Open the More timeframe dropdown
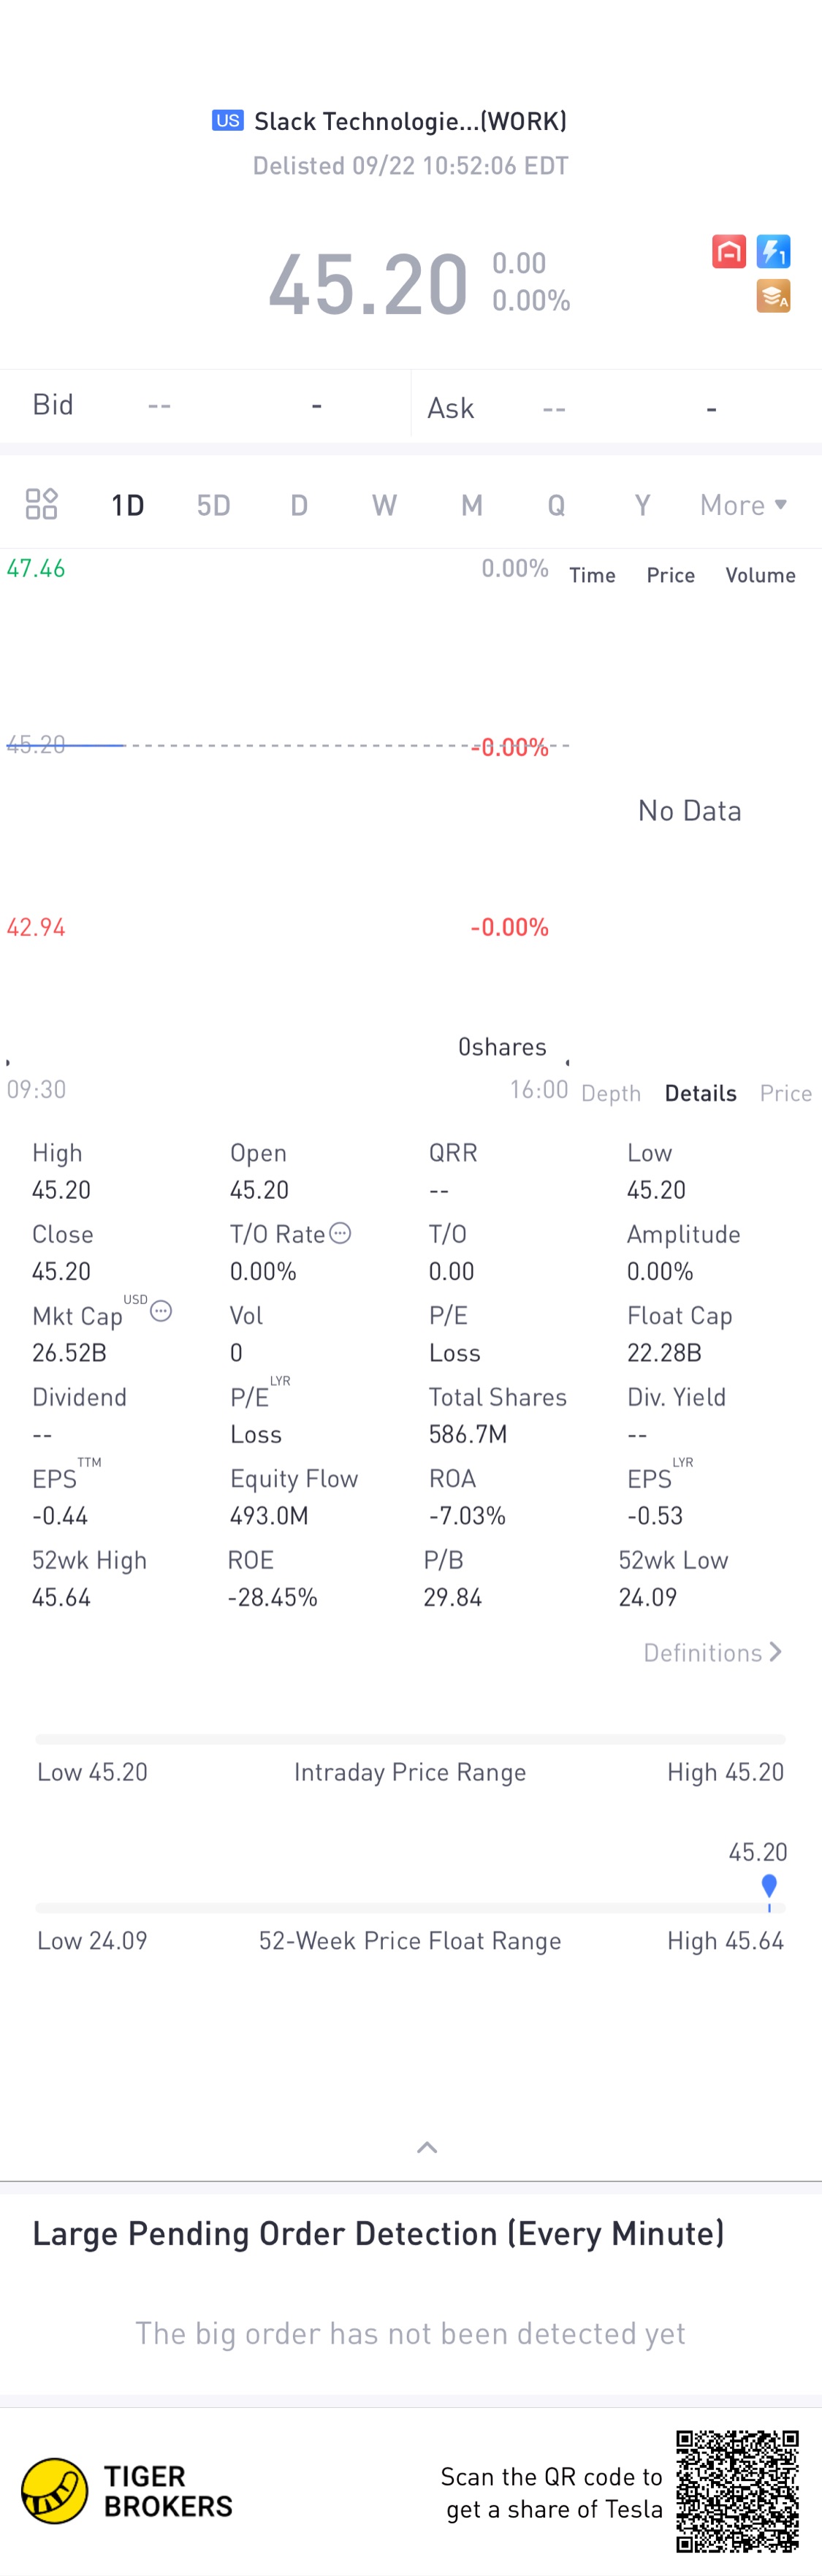The width and height of the screenshot is (822, 2576). (743, 505)
